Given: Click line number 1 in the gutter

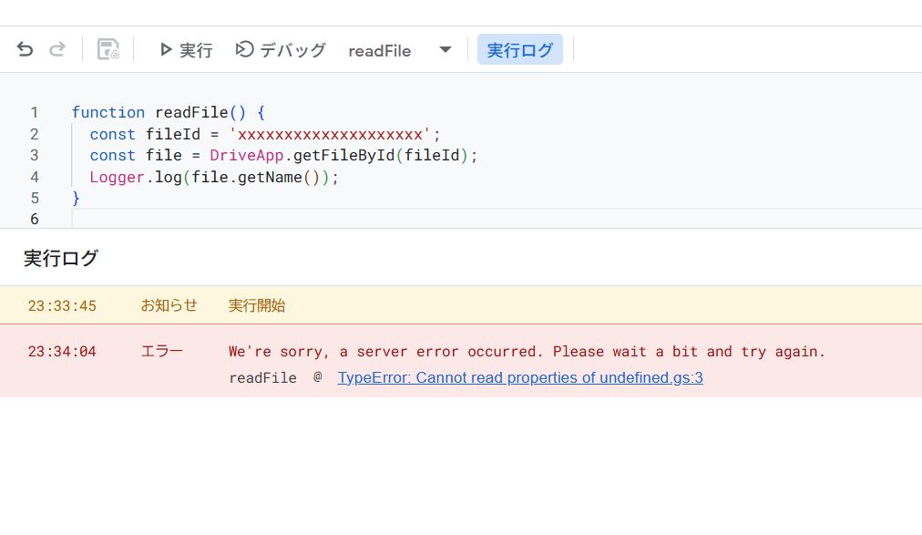Looking at the screenshot, I should tap(35, 112).
